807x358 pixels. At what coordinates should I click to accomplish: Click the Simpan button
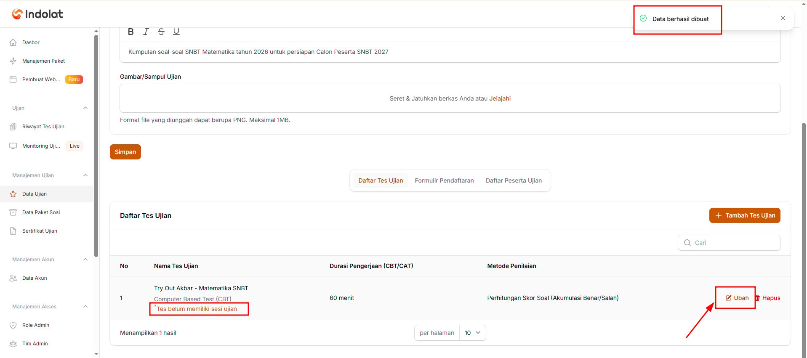coord(125,152)
